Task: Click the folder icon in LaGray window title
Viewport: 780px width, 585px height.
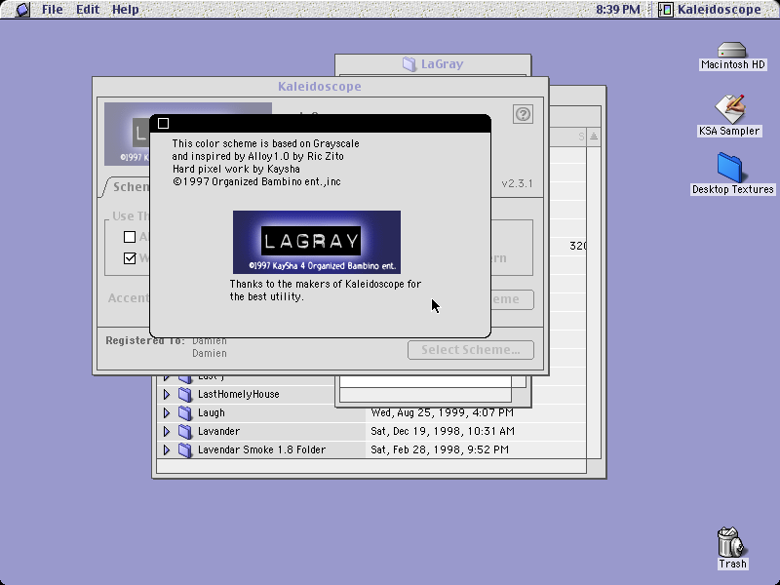Action: (x=409, y=64)
